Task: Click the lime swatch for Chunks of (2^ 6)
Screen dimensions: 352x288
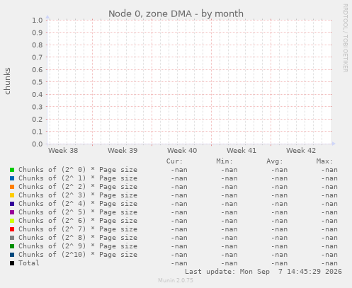Action: [x=12, y=221]
